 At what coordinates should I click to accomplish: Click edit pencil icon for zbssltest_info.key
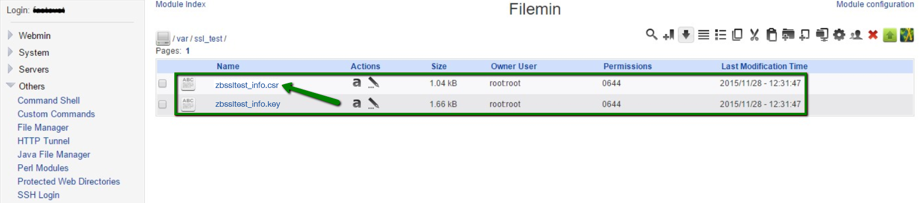[x=374, y=103]
